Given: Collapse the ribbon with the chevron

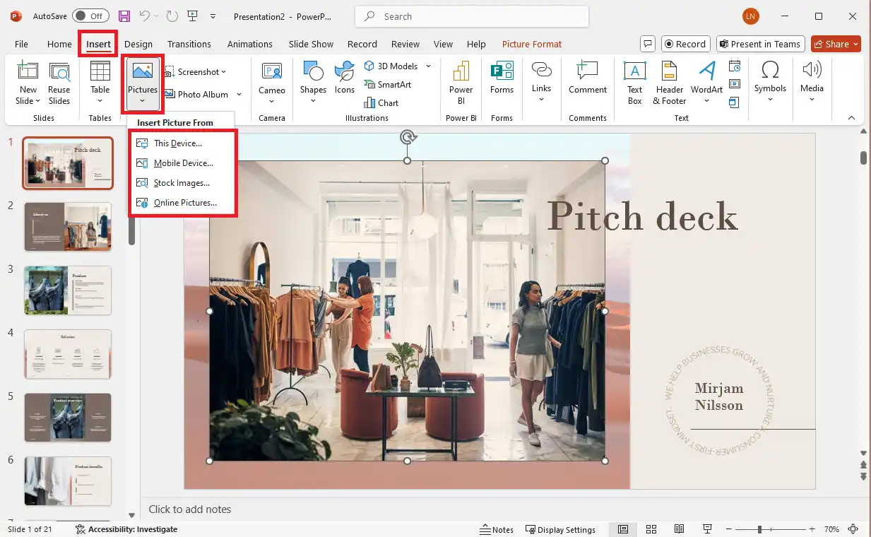Looking at the screenshot, I should pyautogui.click(x=851, y=118).
